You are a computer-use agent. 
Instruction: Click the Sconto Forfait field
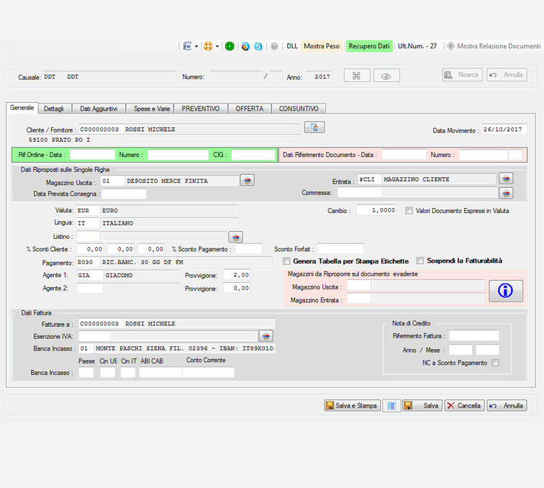pos(340,249)
